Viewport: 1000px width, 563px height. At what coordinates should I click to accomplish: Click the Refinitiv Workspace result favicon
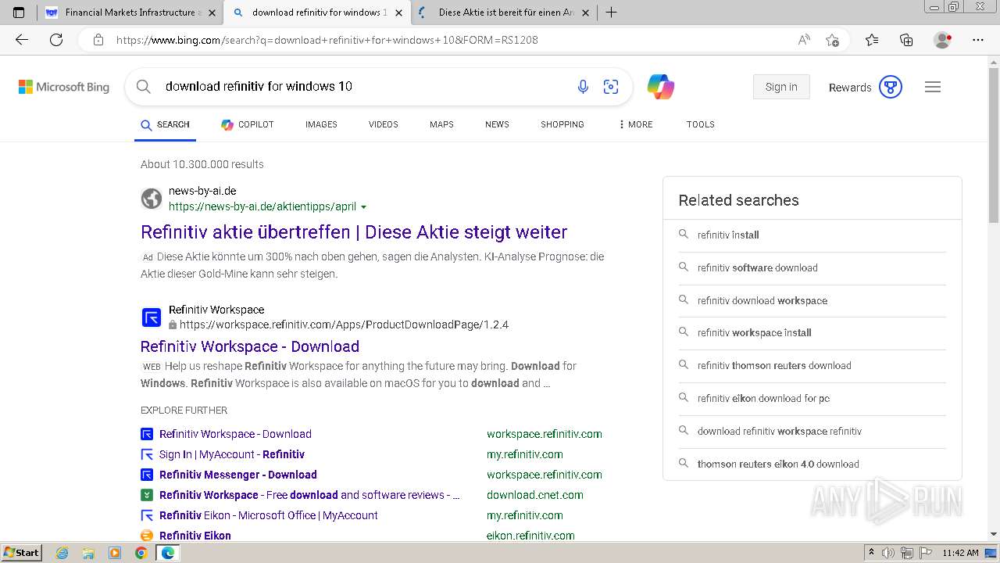coord(152,317)
